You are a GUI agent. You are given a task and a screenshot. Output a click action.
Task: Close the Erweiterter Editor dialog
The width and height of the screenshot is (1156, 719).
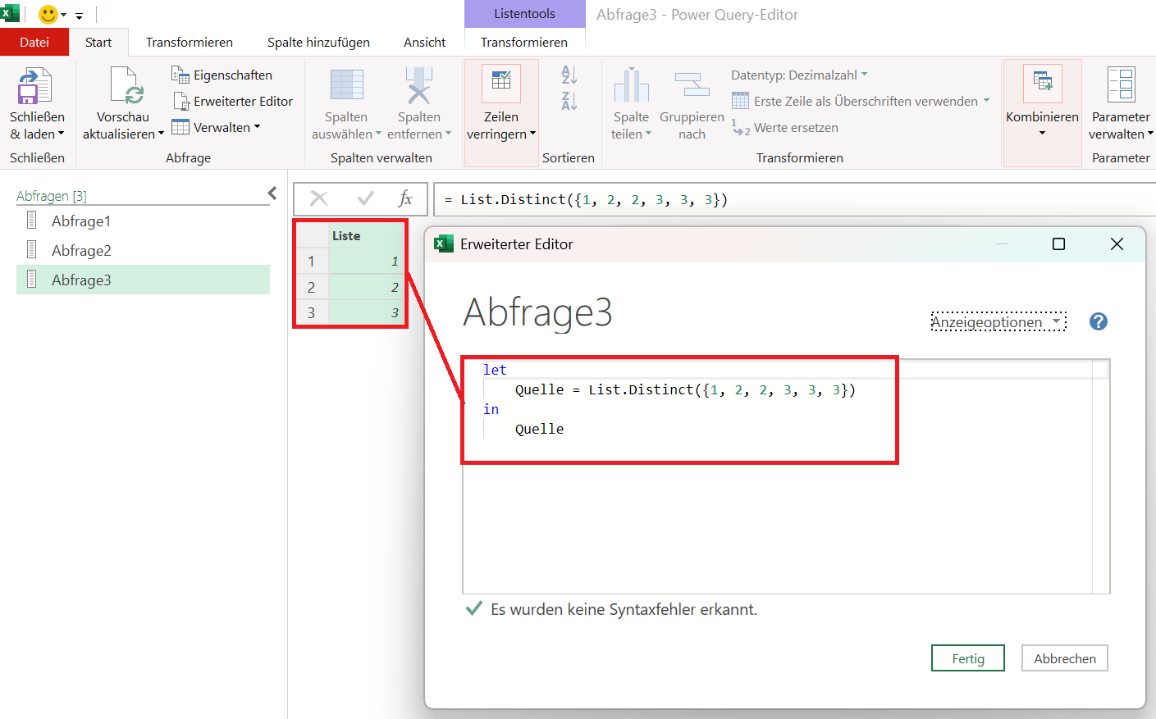click(x=1117, y=244)
